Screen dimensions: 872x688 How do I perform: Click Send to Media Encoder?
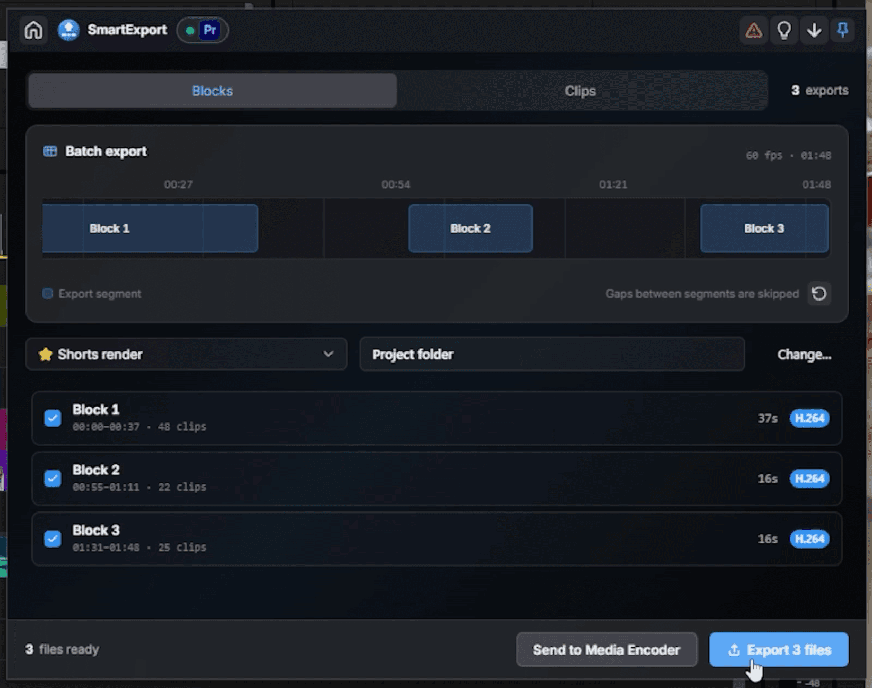[607, 650]
